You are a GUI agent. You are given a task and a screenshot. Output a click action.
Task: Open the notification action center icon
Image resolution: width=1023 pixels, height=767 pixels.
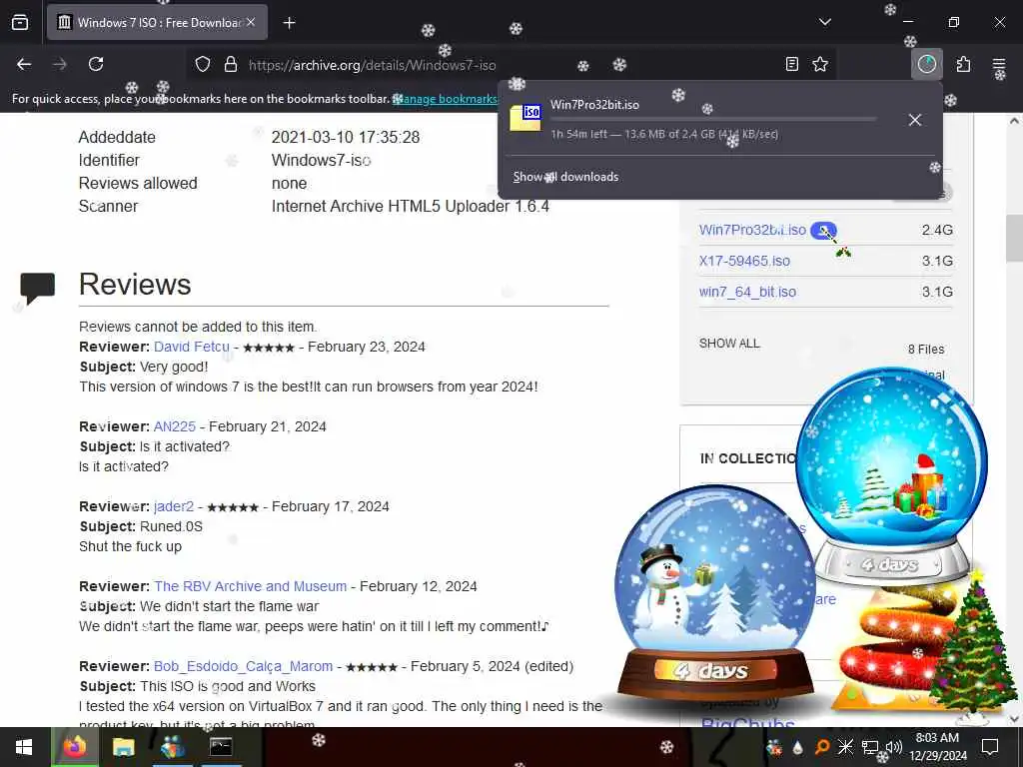[990, 747]
